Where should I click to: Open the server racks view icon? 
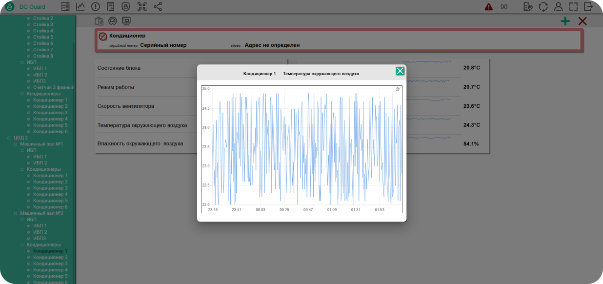pos(65,7)
